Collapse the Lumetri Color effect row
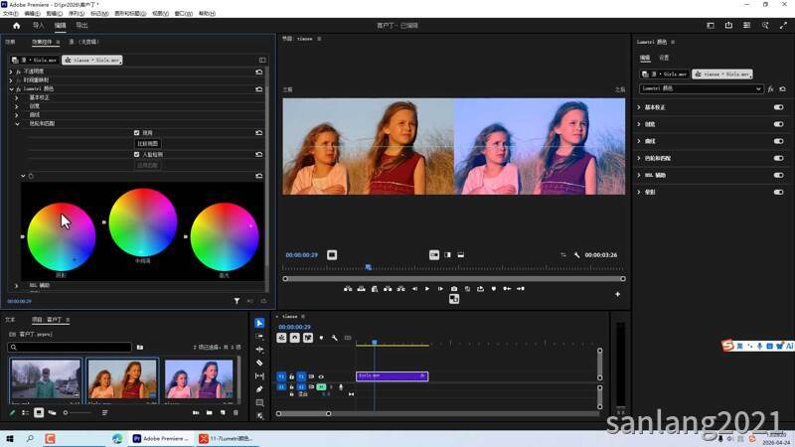The image size is (795, 447). coord(11,89)
